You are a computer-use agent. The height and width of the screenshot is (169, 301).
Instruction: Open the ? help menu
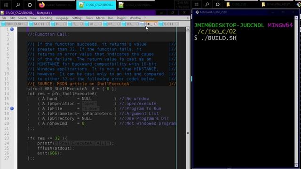[145, 18]
